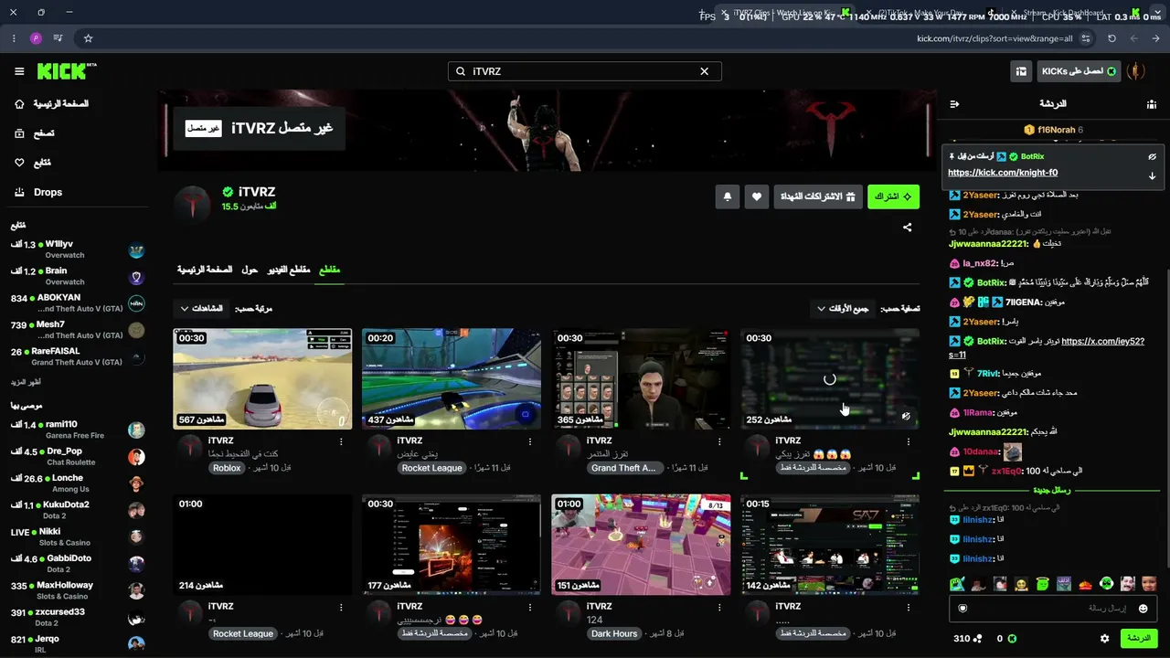Go to Kick home via the logo
Viewport: 1170px width, 658px height.
tap(67, 70)
